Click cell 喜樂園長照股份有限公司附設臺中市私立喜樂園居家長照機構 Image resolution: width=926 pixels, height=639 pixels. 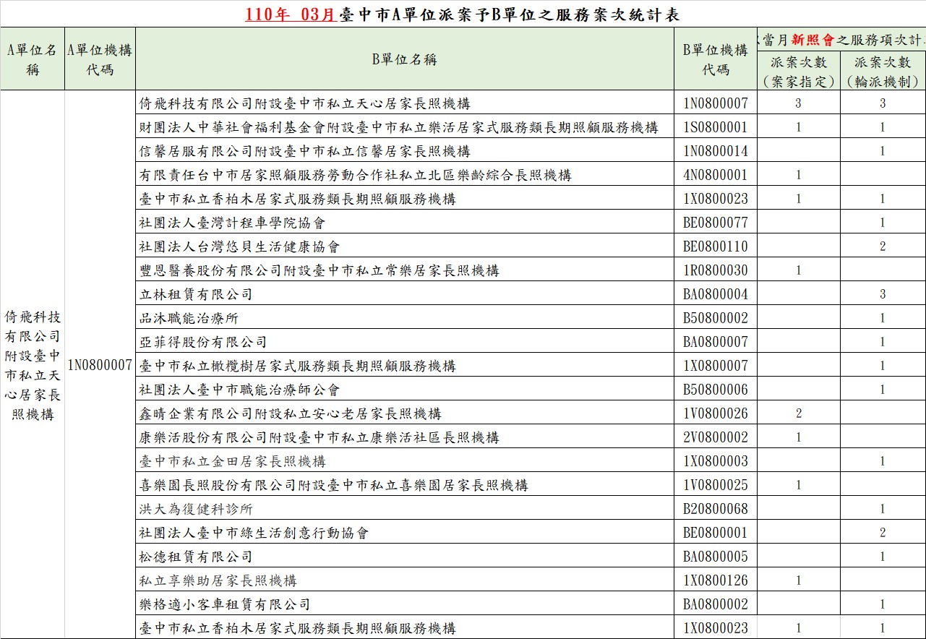(x=405, y=485)
